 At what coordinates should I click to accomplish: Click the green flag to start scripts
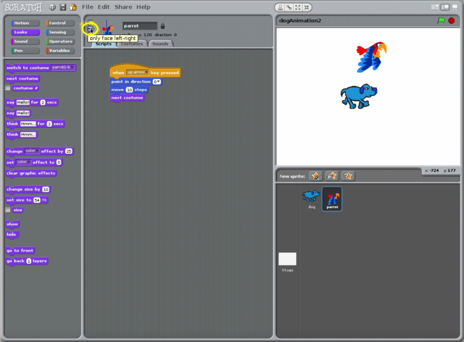pyautogui.click(x=441, y=21)
